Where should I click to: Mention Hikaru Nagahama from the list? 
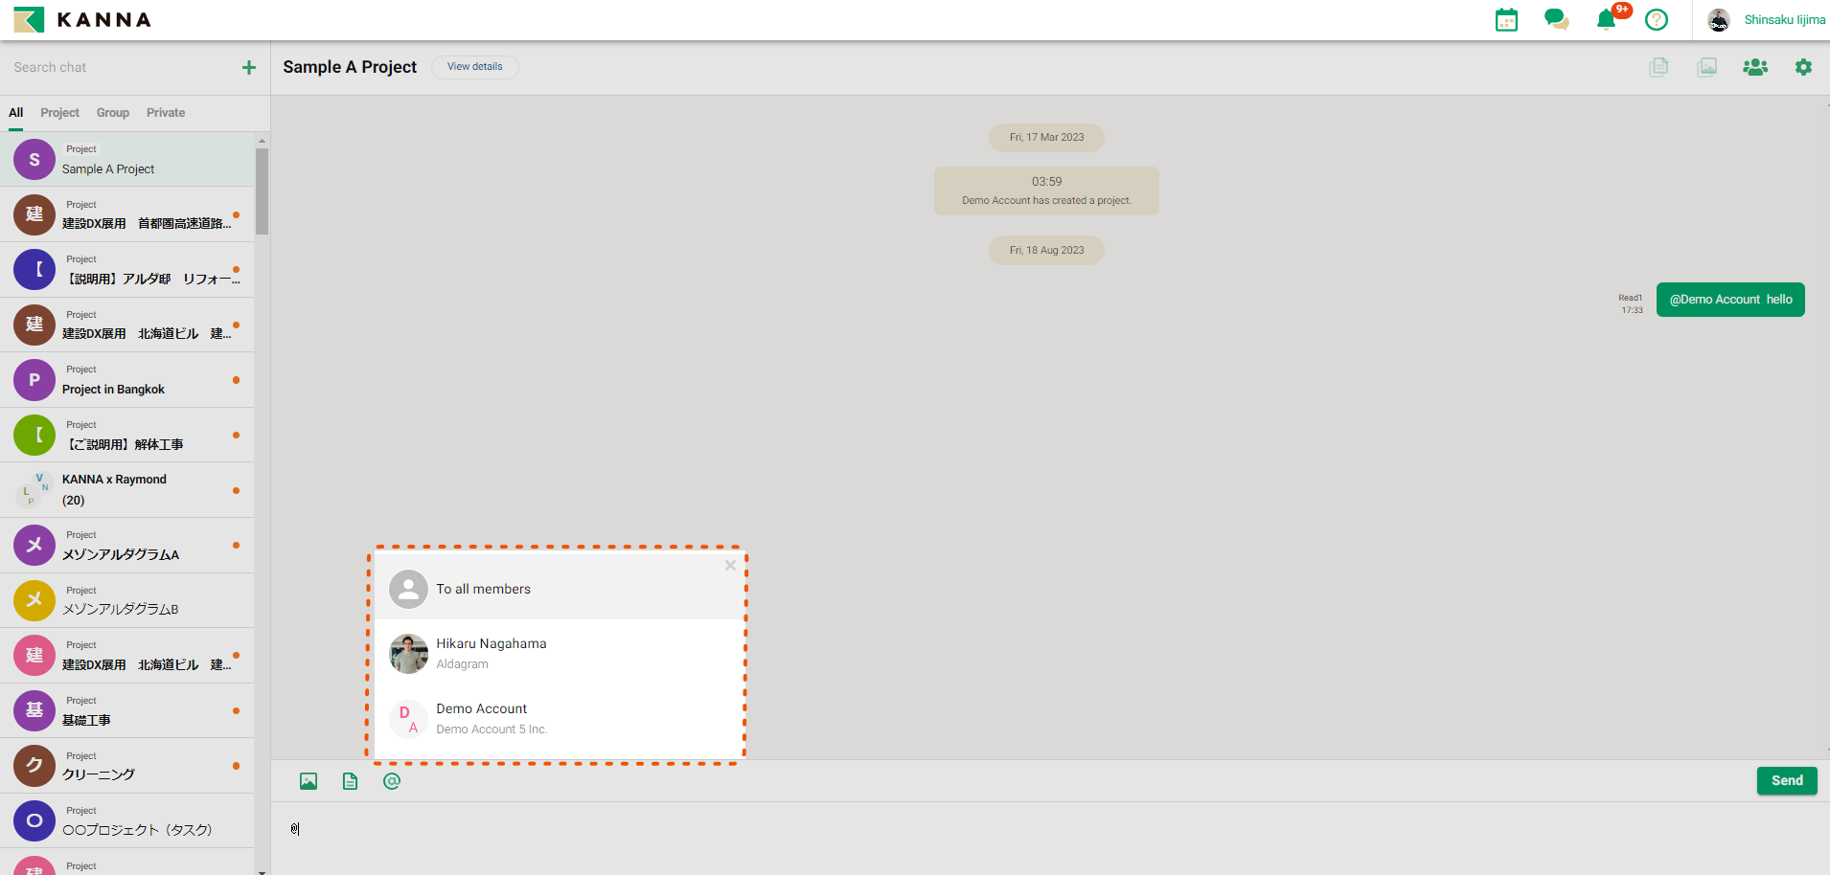[x=491, y=653]
